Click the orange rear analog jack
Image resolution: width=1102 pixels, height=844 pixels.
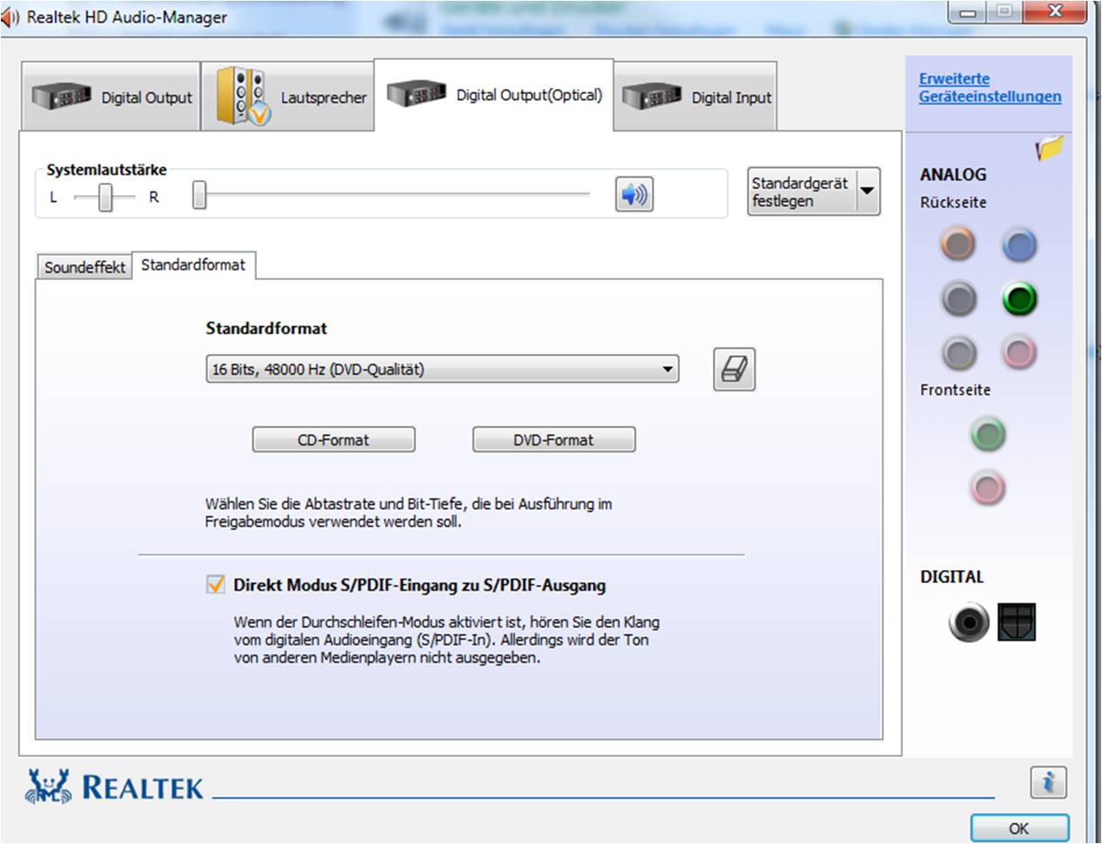[958, 244]
